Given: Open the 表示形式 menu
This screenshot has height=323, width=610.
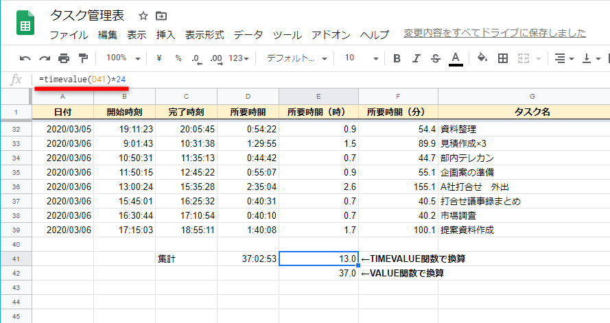Looking at the screenshot, I should click(x=204, y=35).
